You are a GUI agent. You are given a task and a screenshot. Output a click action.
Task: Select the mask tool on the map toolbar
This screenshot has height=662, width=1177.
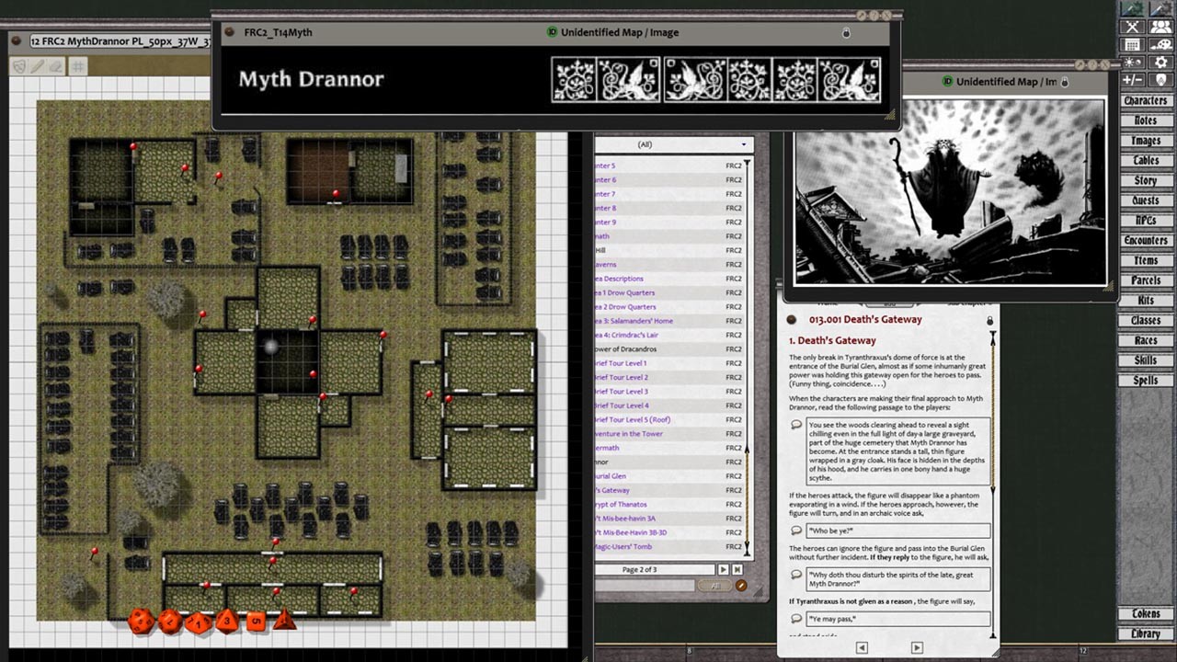[x=18, y=64]
